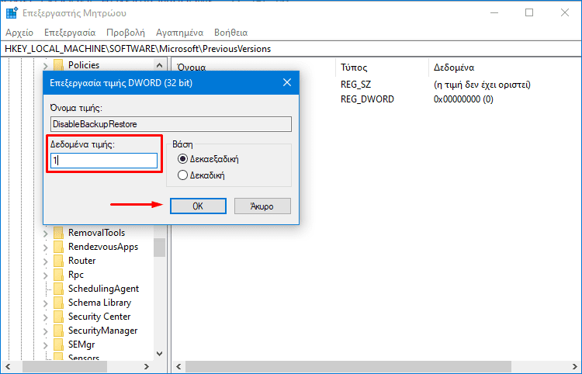Expand the Rpc tree node

tap(45, 275)
